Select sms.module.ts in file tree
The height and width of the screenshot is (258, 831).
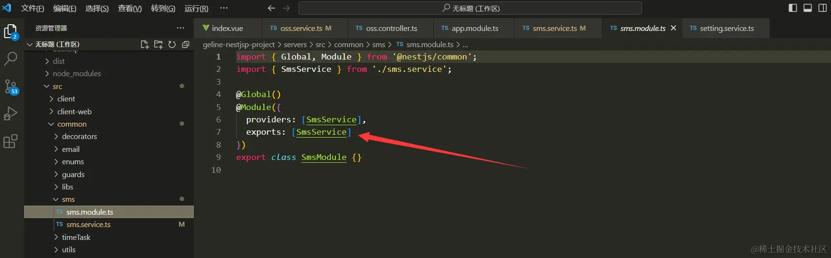tap(109, 212)
